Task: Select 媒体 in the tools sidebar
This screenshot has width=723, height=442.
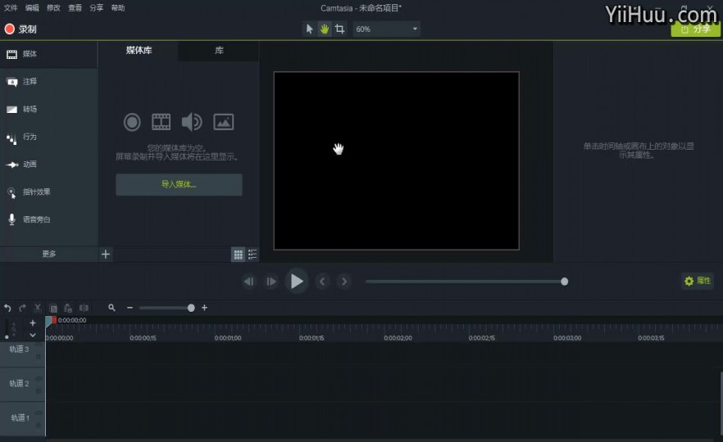Action: pos(48,54)
